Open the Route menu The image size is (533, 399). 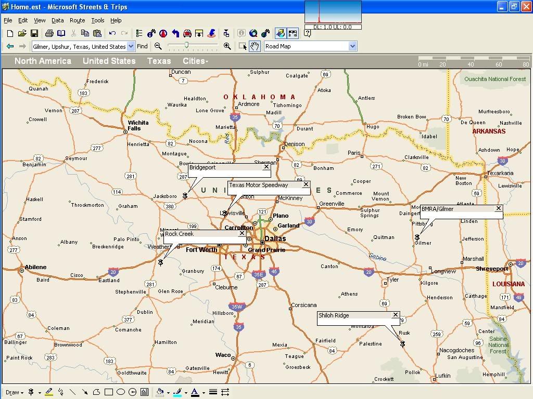(77, 20)
